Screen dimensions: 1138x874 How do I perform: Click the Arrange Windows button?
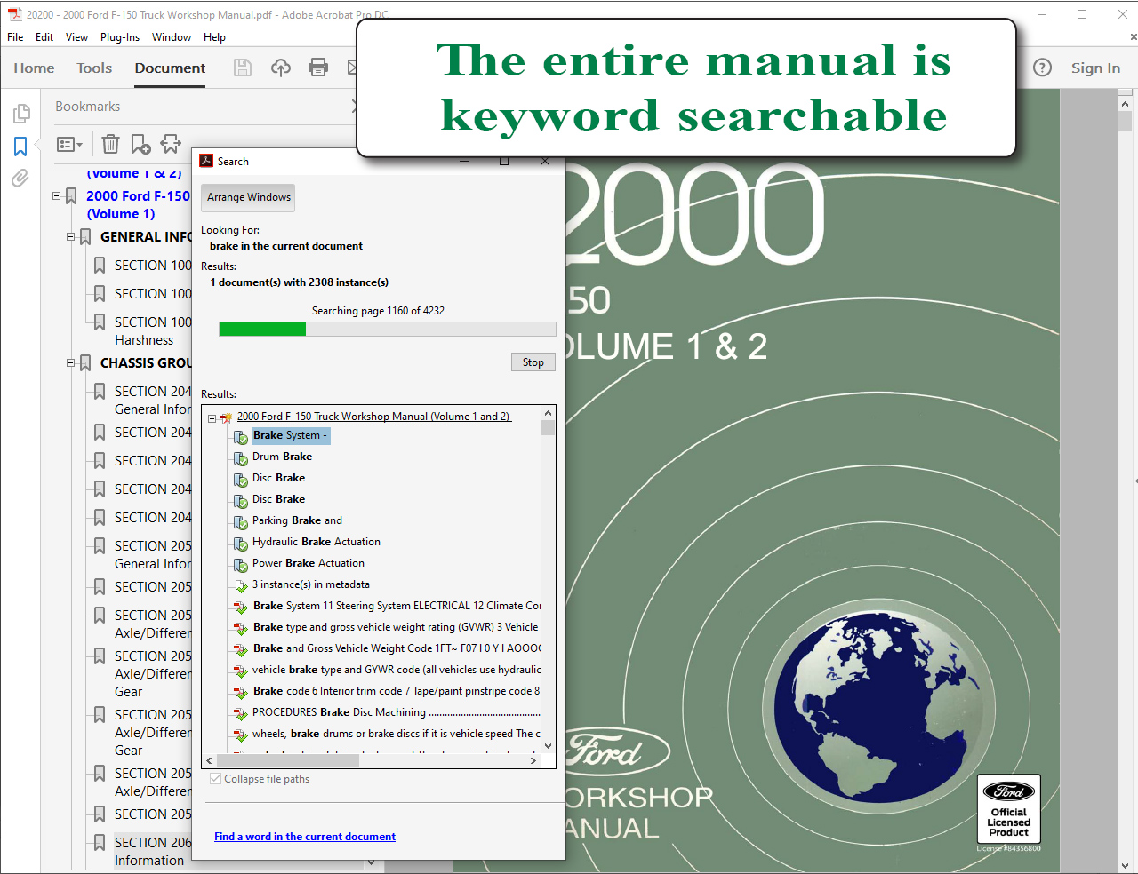point(249,197)
